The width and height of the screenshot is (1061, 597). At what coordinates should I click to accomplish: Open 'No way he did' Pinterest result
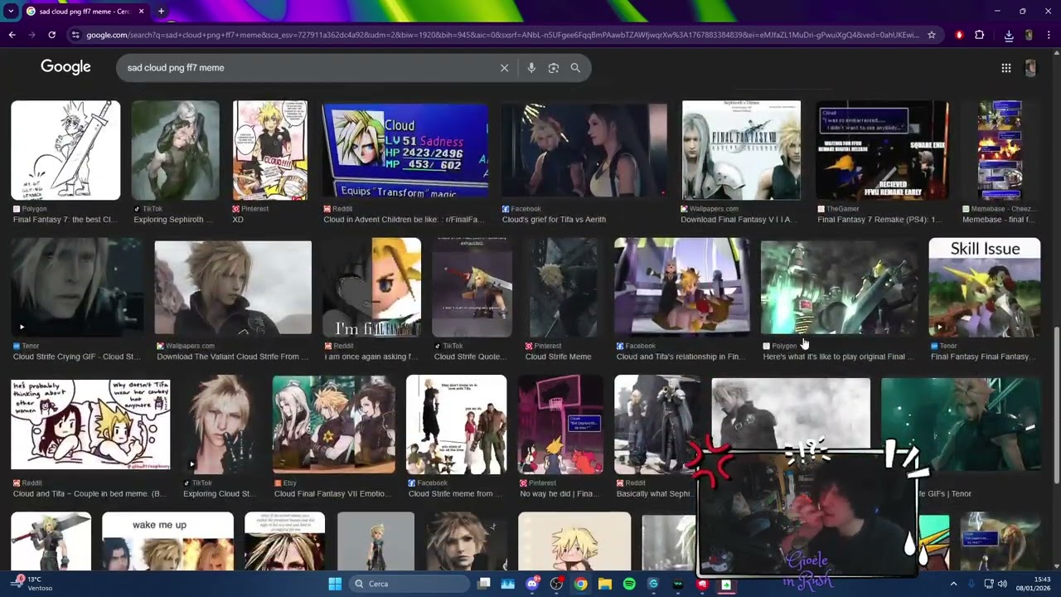561,494
